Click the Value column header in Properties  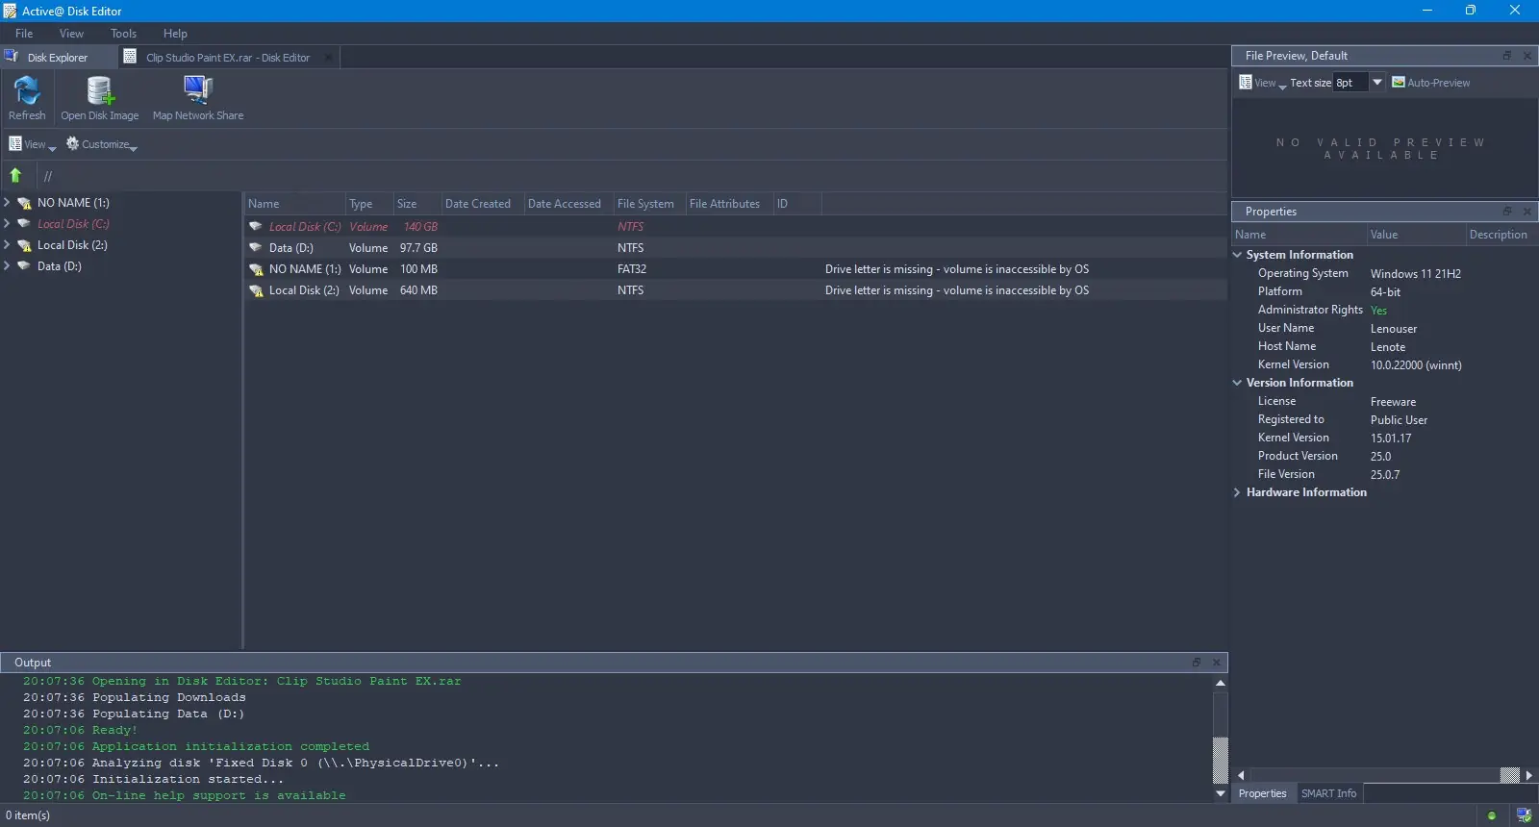point(1416,235)
